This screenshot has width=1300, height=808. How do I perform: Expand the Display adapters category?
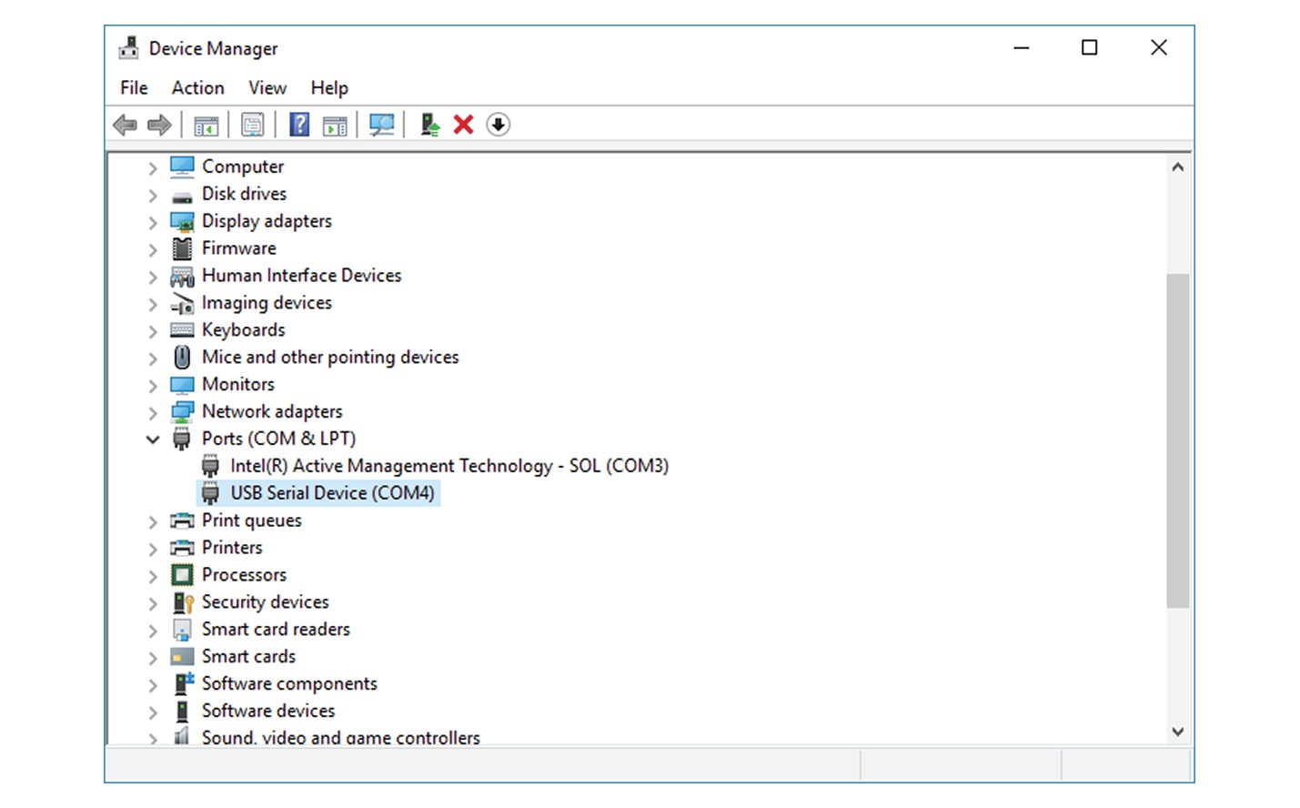coord(152,221)
